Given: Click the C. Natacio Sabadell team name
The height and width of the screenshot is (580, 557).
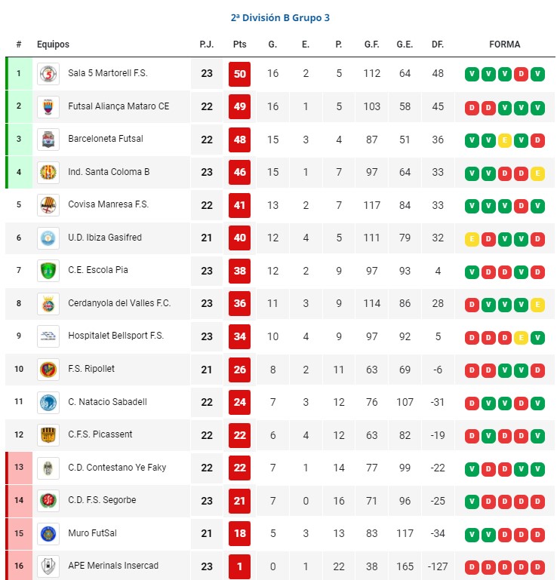Looking at the screenshot, I should (107, 402).
